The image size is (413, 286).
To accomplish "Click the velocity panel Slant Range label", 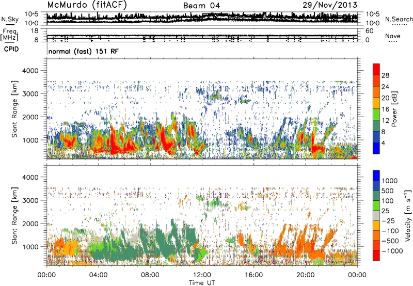I will pos(14,215).
